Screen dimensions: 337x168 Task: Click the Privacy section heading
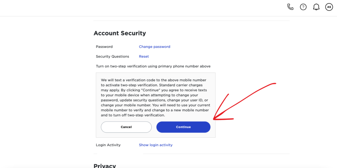[x=105, y=166]
